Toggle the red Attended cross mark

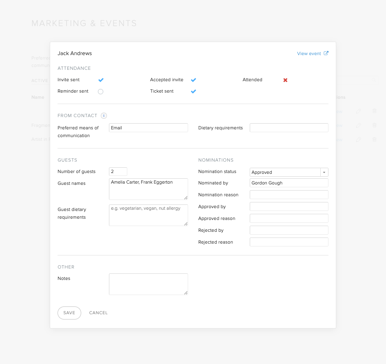[285, 80]
